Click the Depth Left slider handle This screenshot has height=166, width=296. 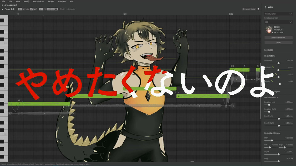[279, 119]
